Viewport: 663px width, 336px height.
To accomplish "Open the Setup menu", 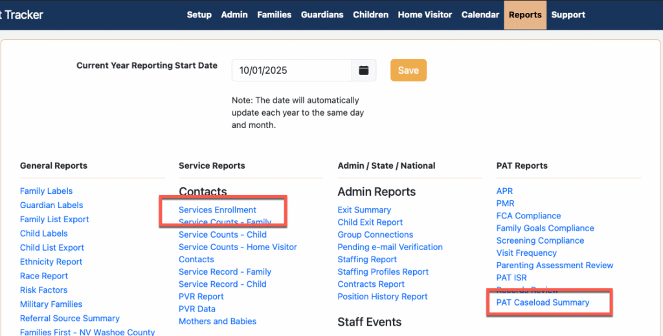I will pos(199,15).
